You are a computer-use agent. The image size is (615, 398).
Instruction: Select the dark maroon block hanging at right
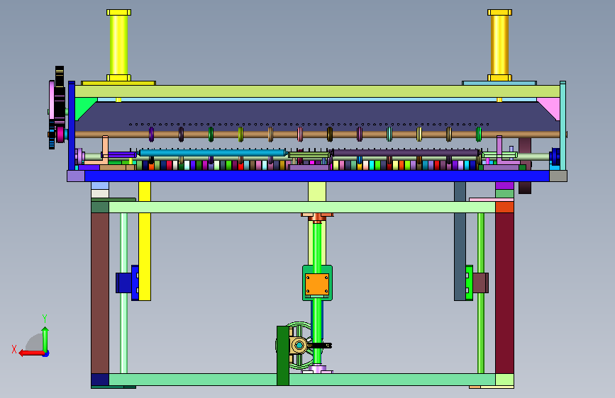click(x=525, y=187)
